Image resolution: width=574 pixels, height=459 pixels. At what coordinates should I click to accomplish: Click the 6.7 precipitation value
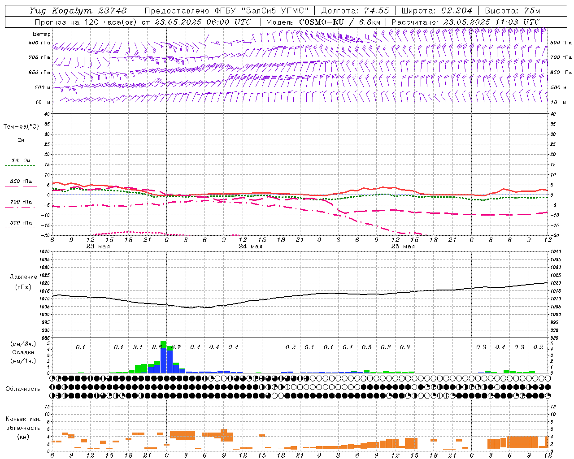176,347
